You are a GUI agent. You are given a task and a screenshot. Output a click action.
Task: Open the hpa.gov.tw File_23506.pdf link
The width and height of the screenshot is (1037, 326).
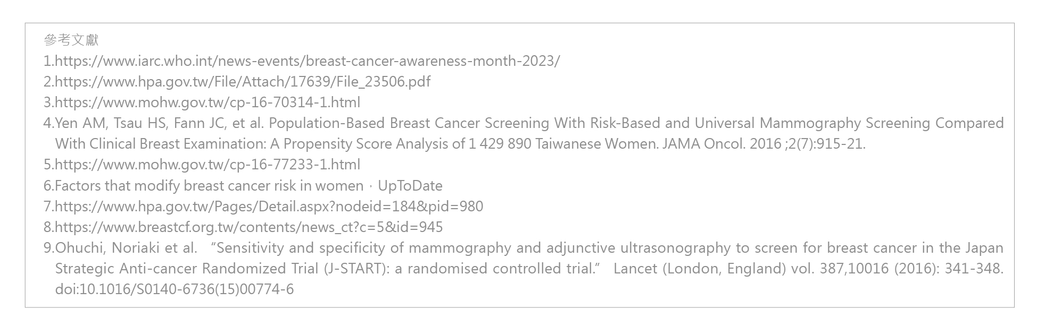tap(243, 82)
